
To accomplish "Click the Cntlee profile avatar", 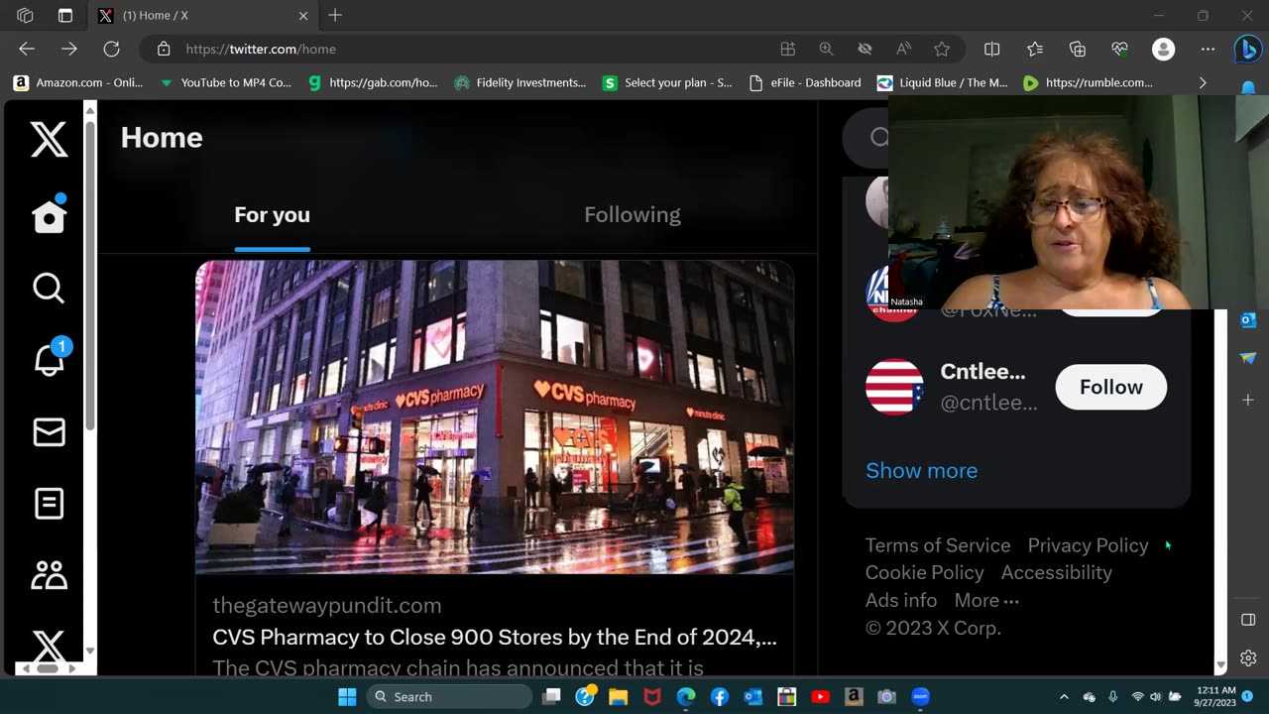I will click(894, 387).
